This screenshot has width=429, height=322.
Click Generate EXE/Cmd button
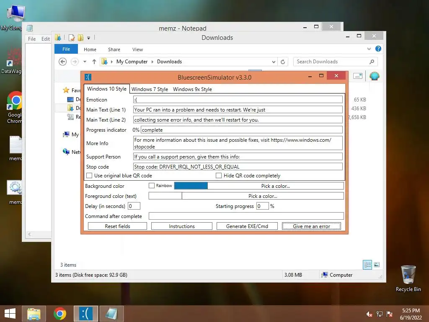point(247,226)
